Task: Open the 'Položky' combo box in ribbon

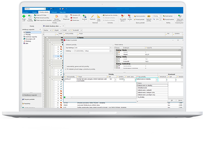Action: coord(157,16)
